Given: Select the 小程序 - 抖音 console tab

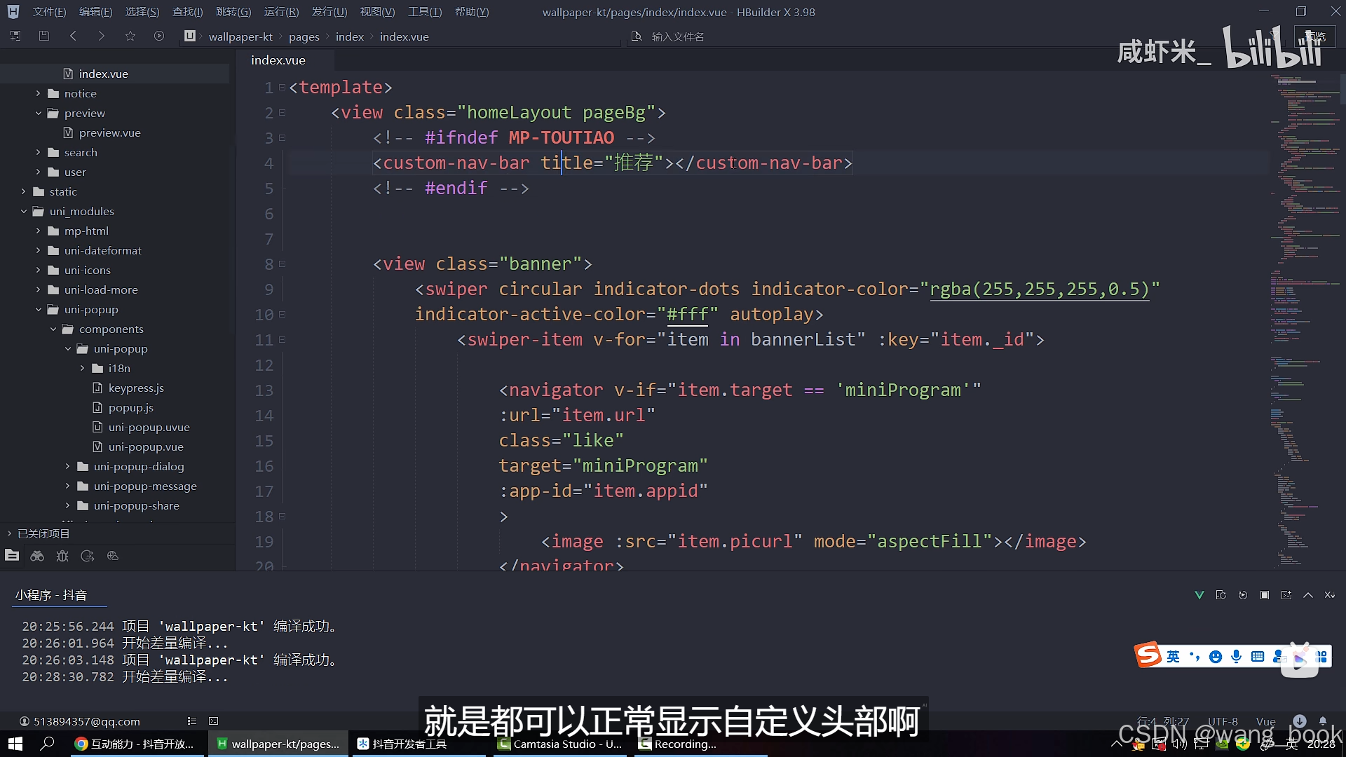Looking at the screenshot, I should pyautogui.click(x=51, y=595).
